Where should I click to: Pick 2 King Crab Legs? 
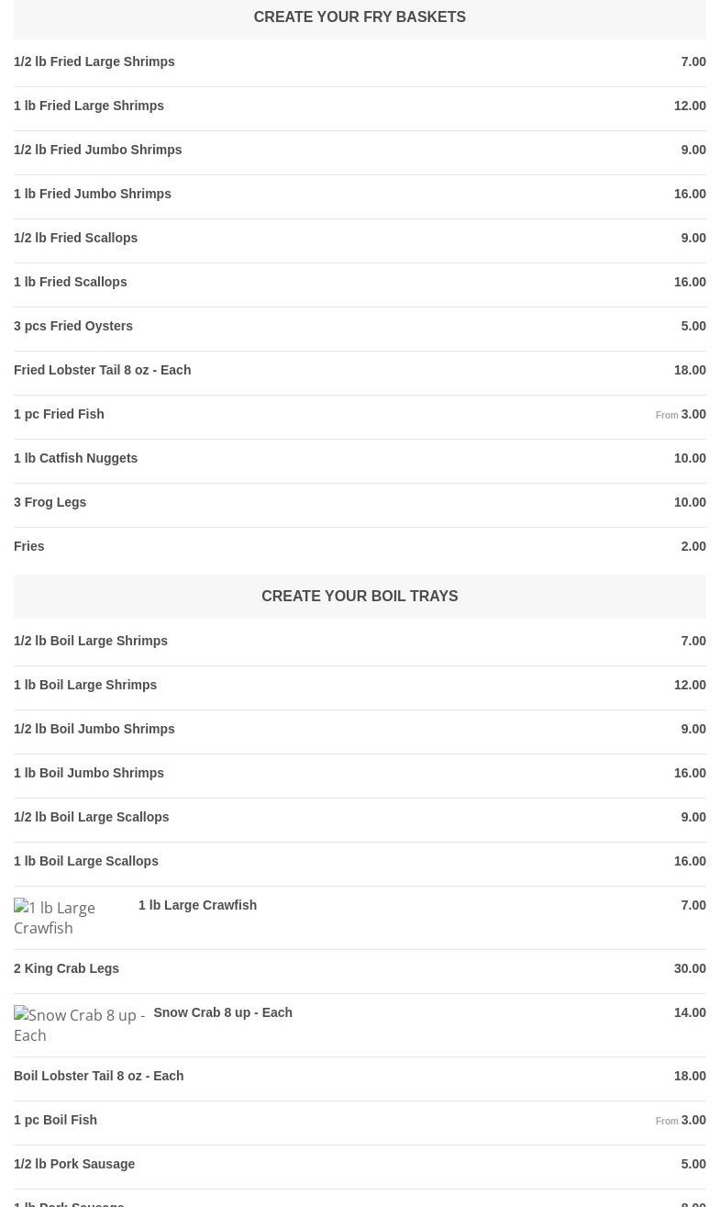pos(67,968)
